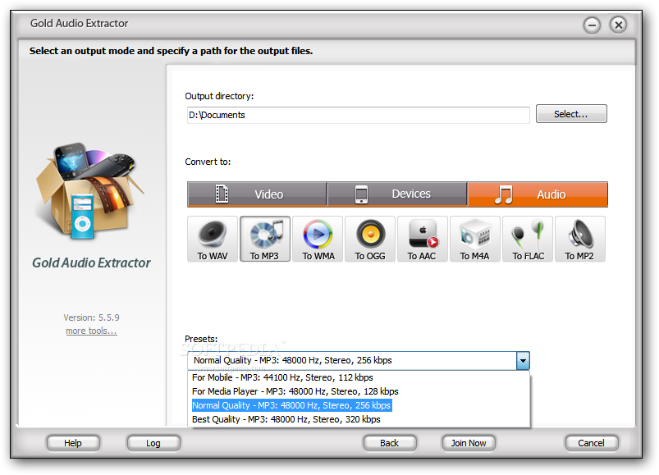Switch to the Video tab
Image resolution: width=659 pixels, height=475 pixels.
pos(257,194)
